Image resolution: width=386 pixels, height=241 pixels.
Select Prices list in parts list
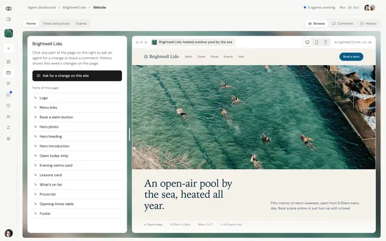pos(78,194)
